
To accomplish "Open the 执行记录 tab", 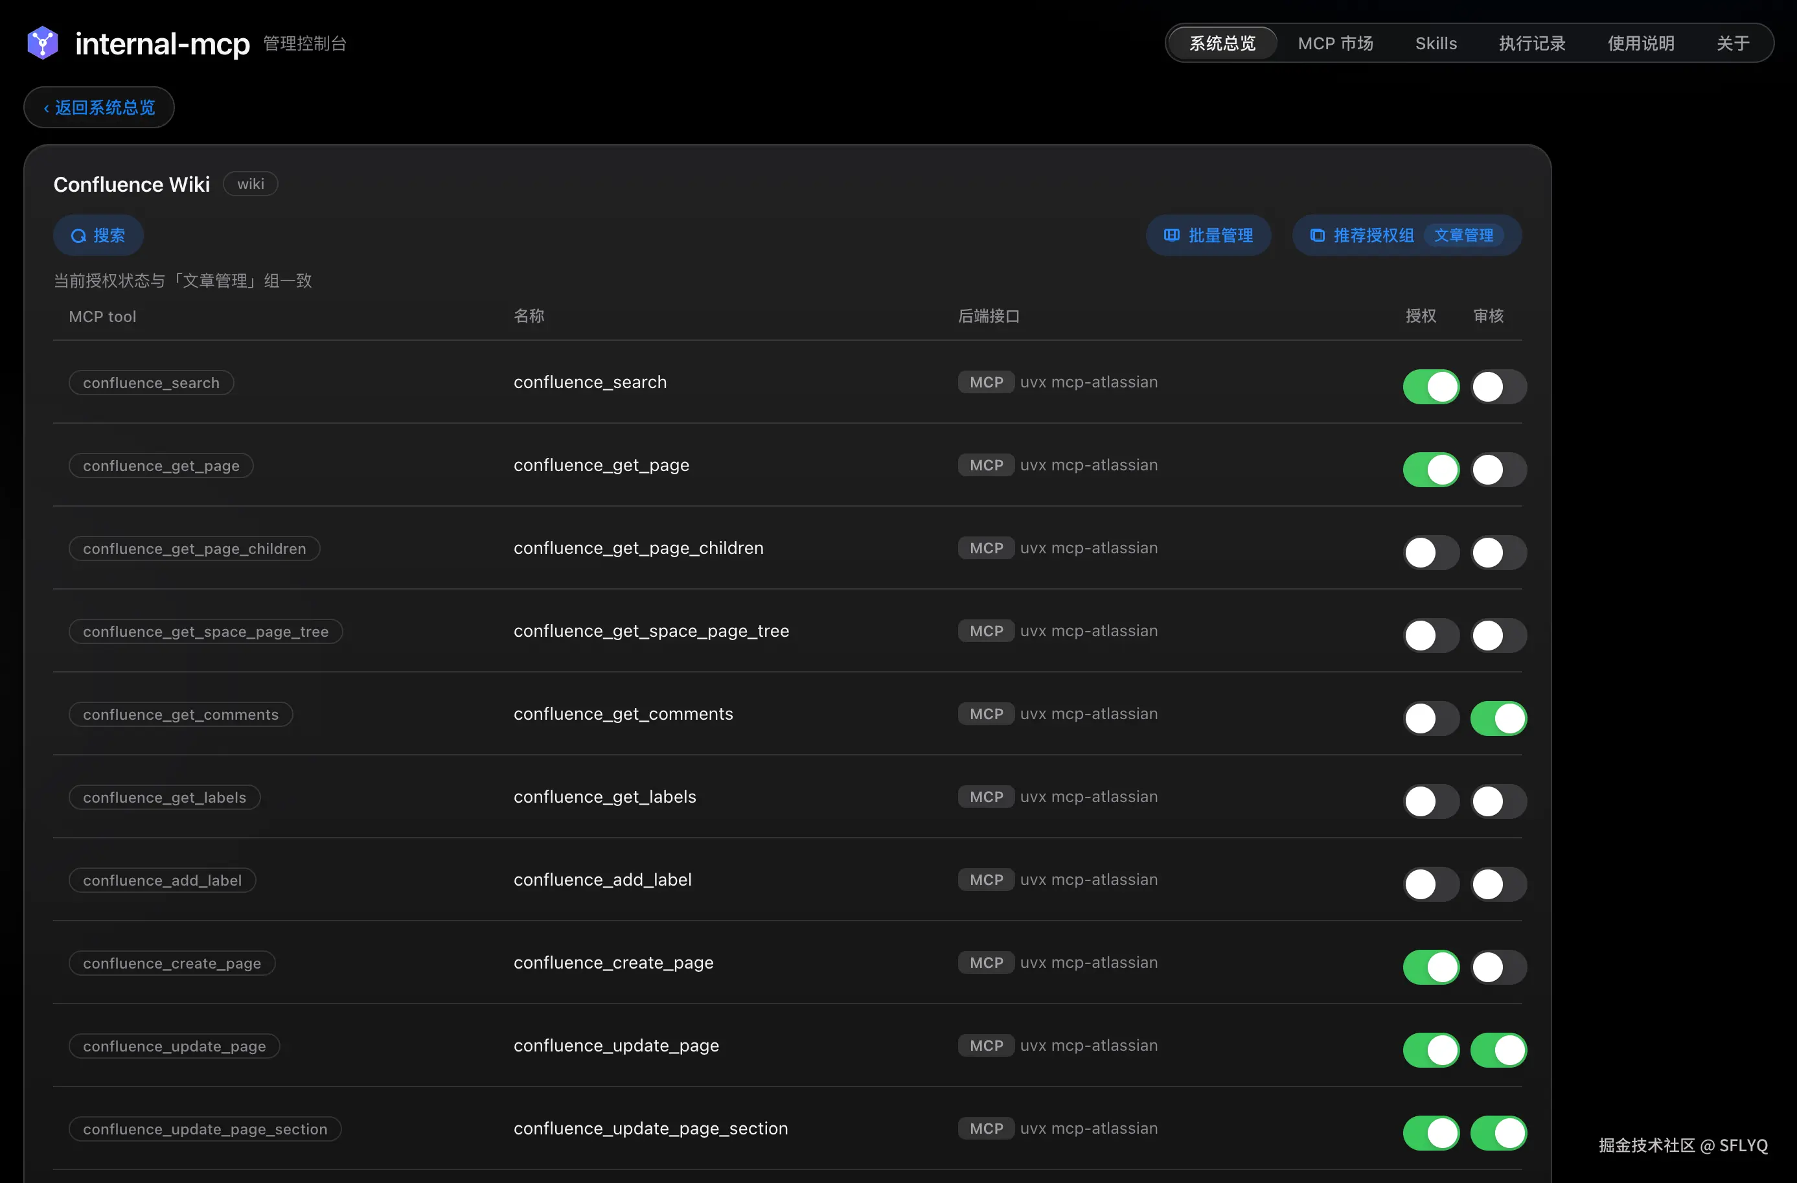I will [x=1531, y=43].
